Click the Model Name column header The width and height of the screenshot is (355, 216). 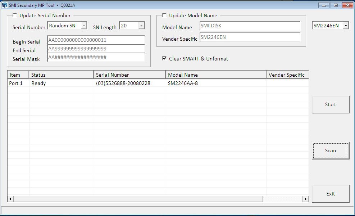(216, 75)
